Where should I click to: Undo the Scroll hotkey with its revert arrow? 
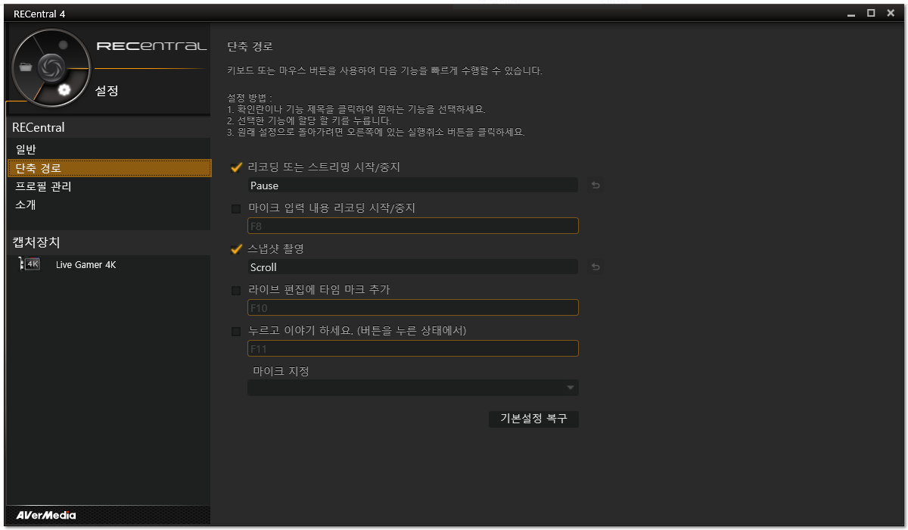(595, 267)
